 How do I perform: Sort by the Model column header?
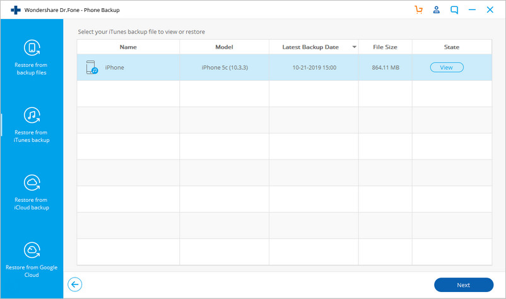coord(224,47)
